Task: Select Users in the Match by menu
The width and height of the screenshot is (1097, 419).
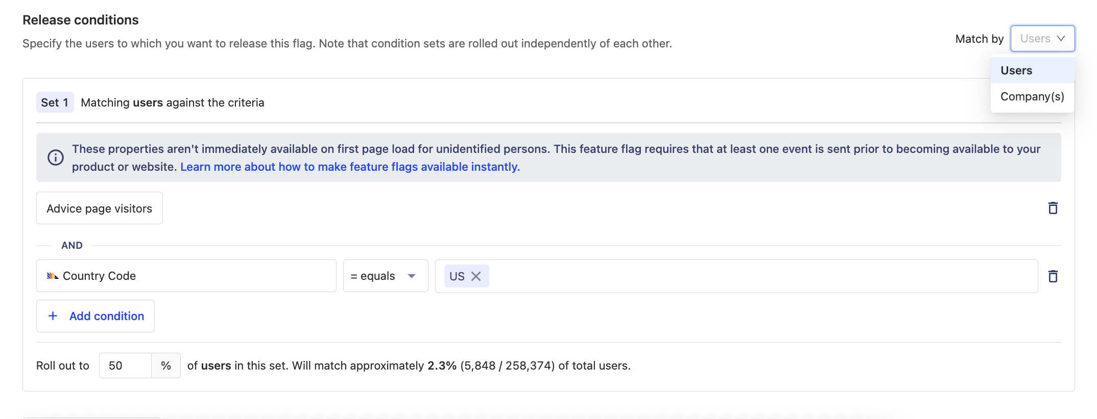Action: (1032, 70)
